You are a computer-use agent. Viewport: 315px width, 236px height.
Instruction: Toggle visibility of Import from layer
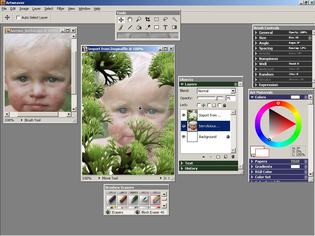tap(184, 115)
